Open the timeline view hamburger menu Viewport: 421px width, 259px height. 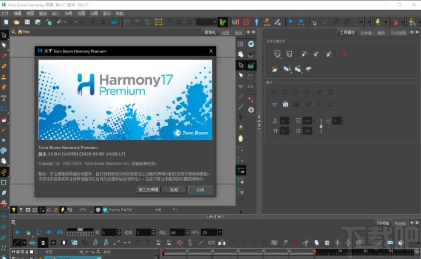point(13,222)
